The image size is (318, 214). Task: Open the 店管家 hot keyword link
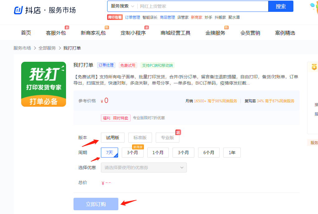[x=183, y=17]
